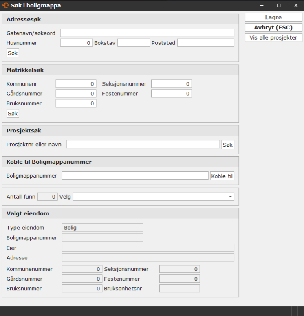Click Gårdsnummer field in Valgt eiendom
This screenshot has height=316, width=304.
tap(82, 279)
